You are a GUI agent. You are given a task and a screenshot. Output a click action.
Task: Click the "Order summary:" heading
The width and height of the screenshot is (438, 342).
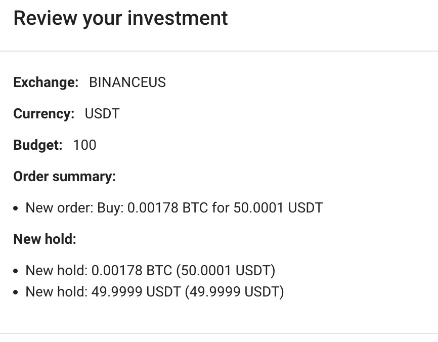point(64,177)
